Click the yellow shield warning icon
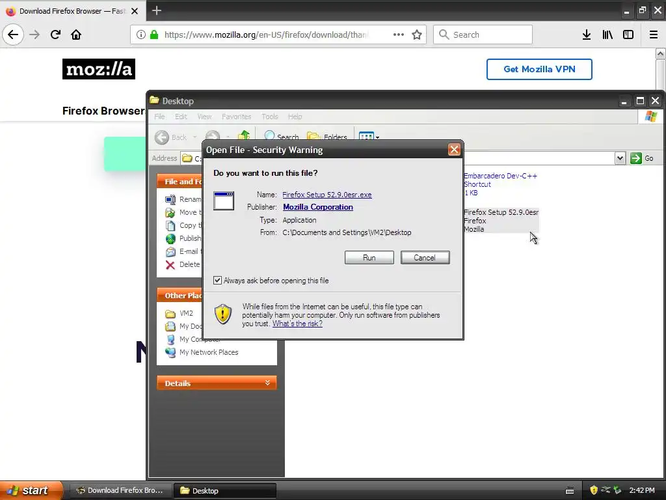 222,314
